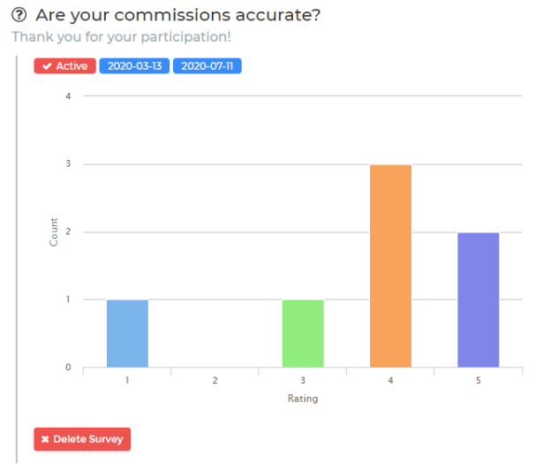Select the 2020-03-13 start date badge
The width and height of the screenshot is (543, 464).
[x=134, y=66]
